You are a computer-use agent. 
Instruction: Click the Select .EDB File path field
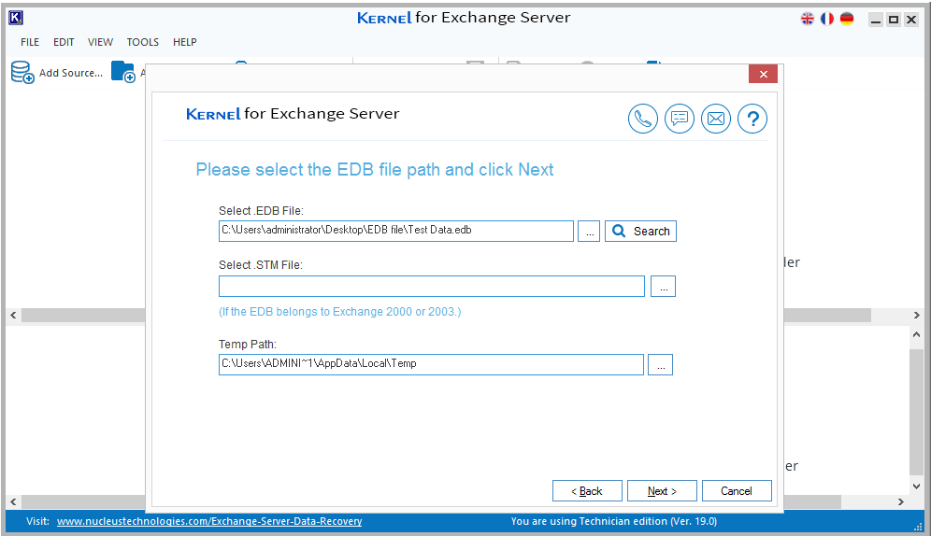click(x=396, y=232)
